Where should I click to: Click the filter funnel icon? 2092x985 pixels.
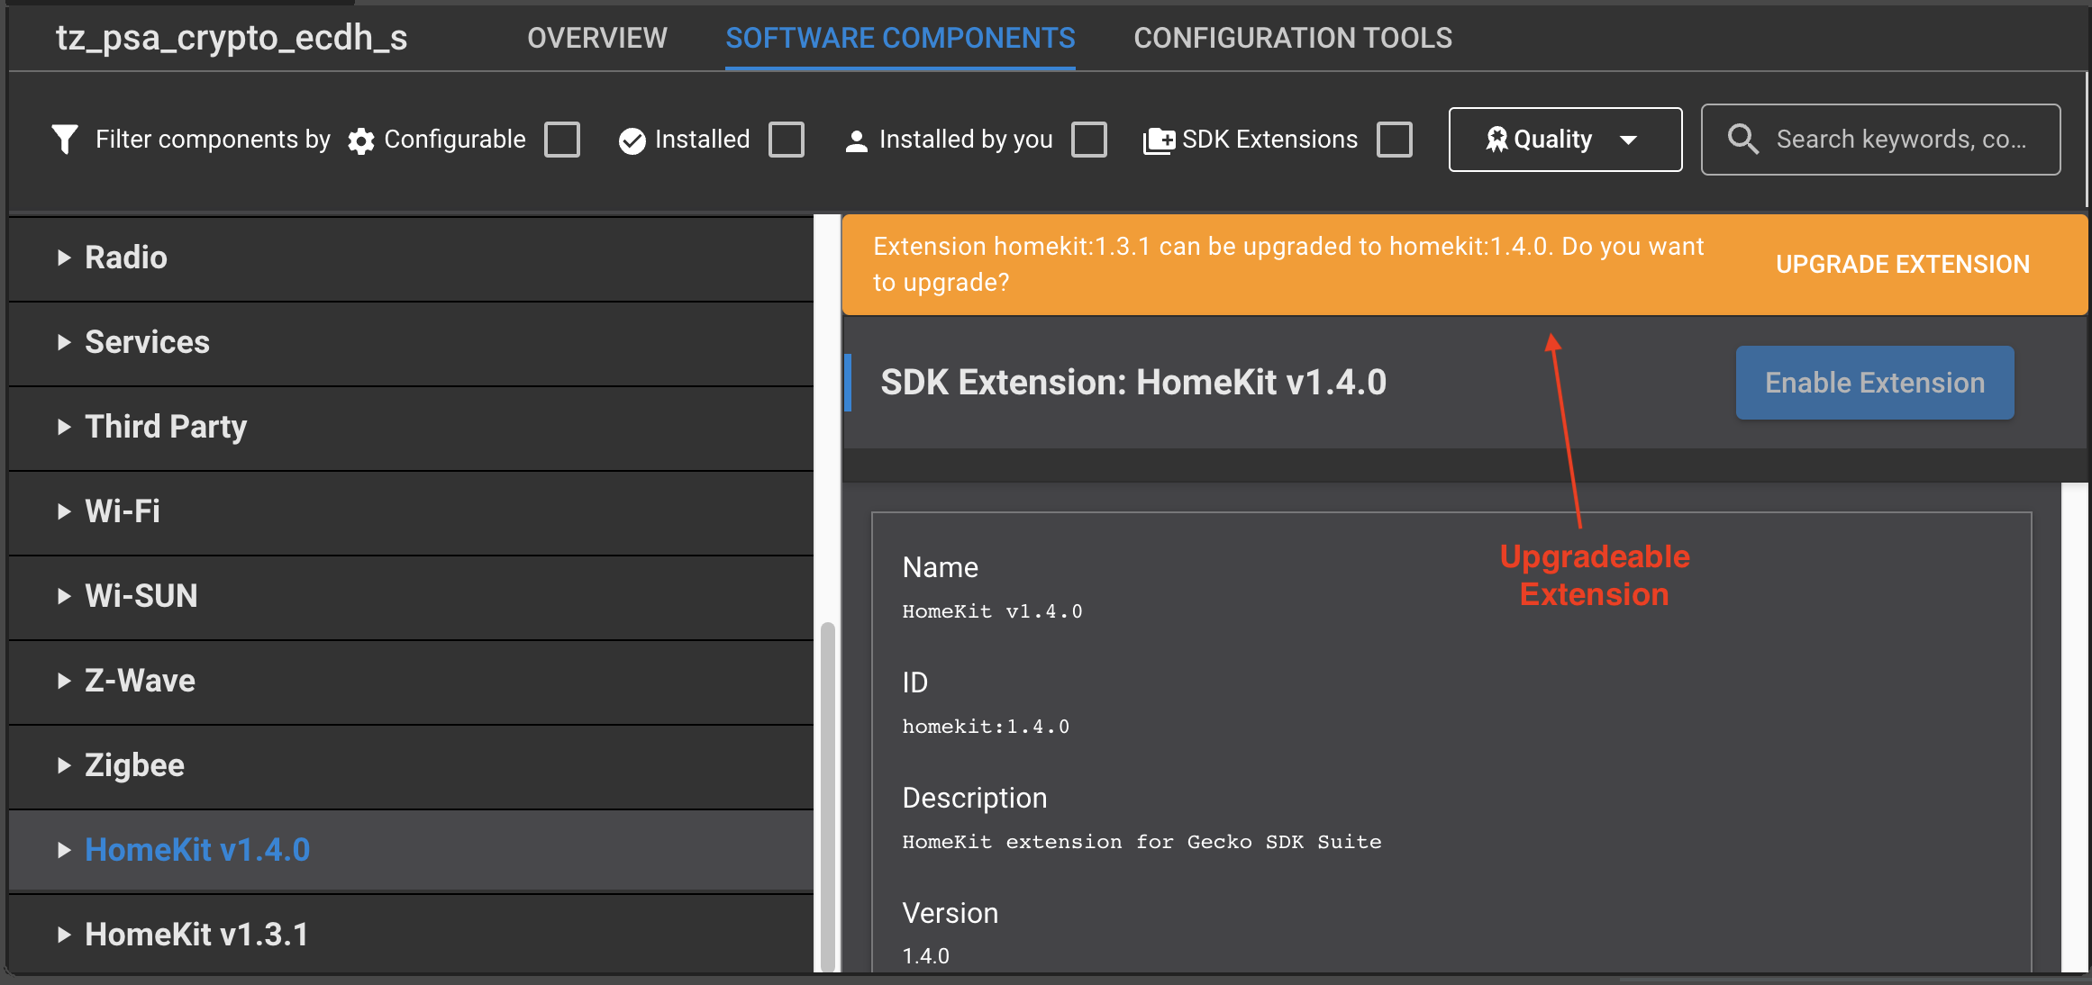pos(64,139)
